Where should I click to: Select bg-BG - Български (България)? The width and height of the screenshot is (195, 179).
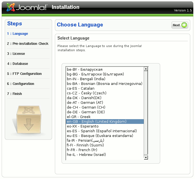click(x=105, y=74)
